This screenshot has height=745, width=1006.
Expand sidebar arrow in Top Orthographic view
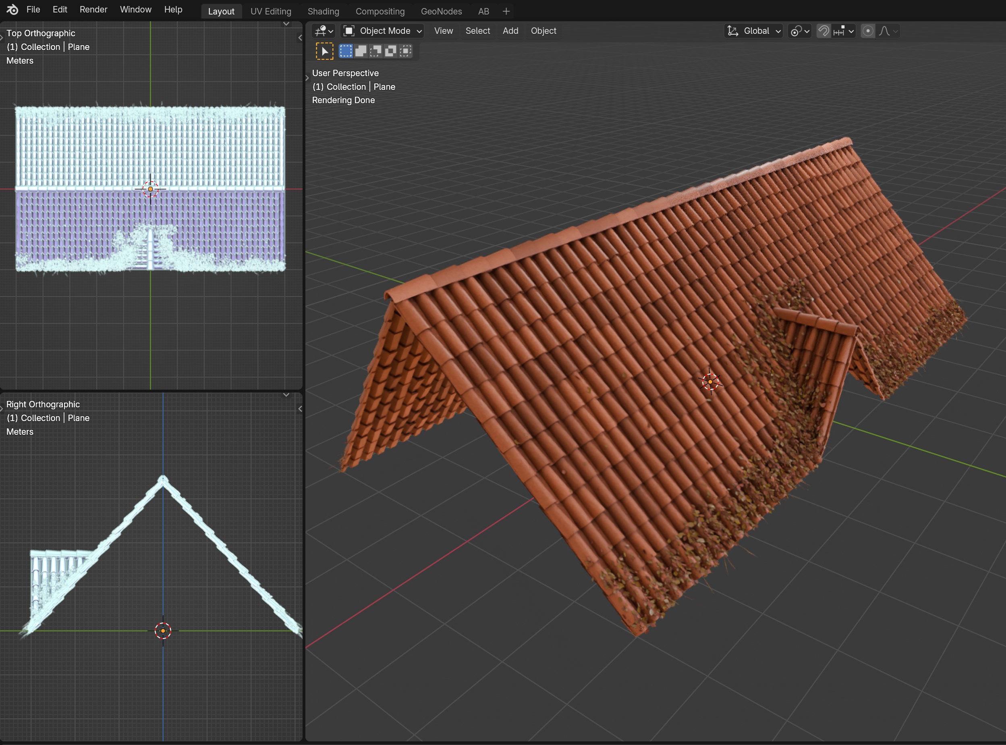(x=300, y=38)
